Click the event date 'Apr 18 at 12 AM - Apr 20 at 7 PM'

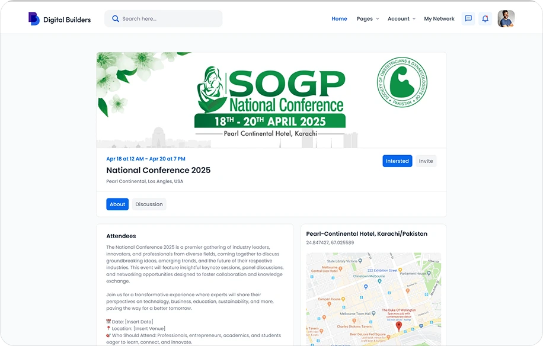tap(146, 159)
